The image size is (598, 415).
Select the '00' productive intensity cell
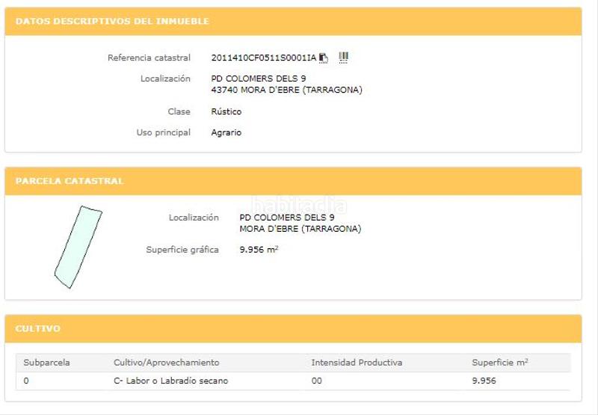(316, 381)
